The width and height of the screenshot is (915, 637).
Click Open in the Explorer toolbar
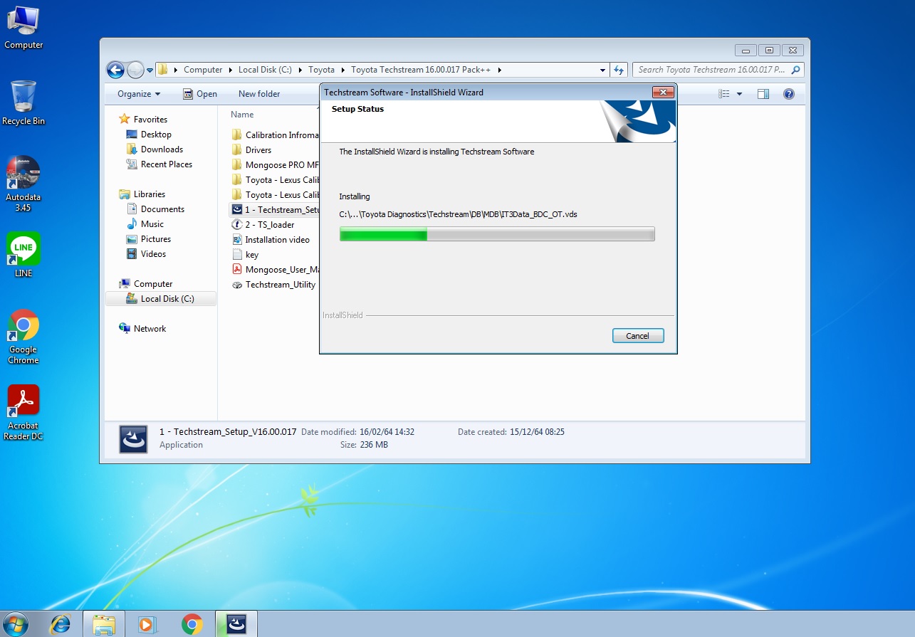point(200,94)
